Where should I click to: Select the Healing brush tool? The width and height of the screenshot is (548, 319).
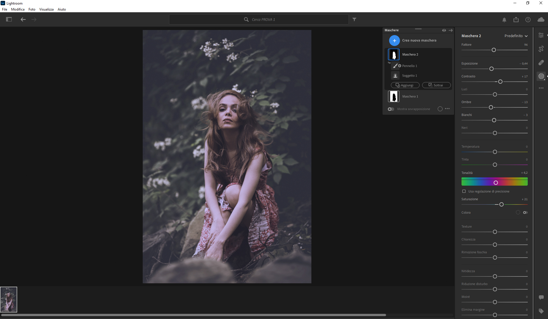click(x=541, y=63)
